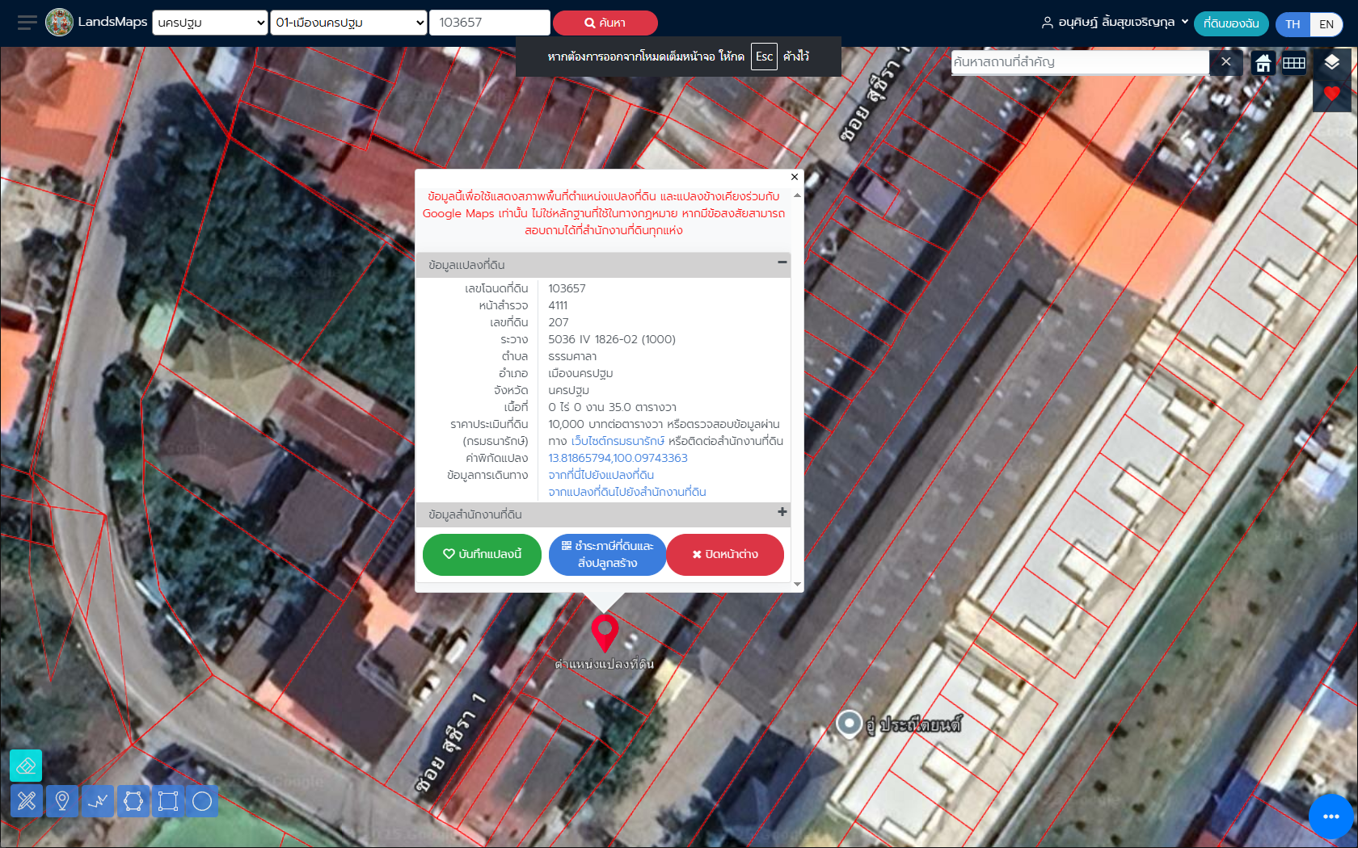Image resolution: width=1358 pixels, height=848 pixels.
Task: Click the red heart favorites icon
Action: pyautogui.click(x=1331, y=94)
